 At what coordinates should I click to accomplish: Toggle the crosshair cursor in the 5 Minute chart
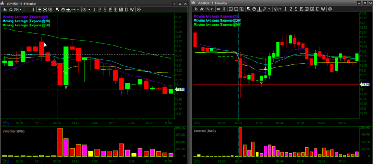coord(68,9)
